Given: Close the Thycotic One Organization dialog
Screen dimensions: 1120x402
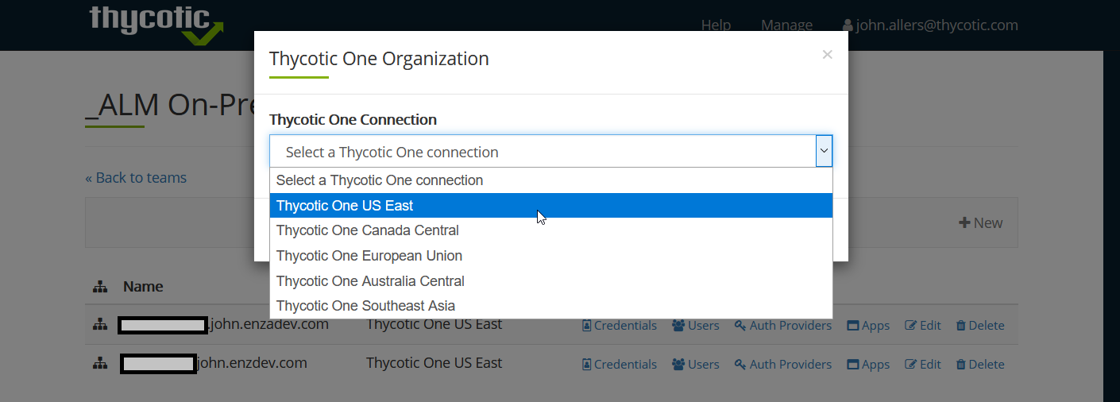Looking at the screenshot, I should (827, 55).
